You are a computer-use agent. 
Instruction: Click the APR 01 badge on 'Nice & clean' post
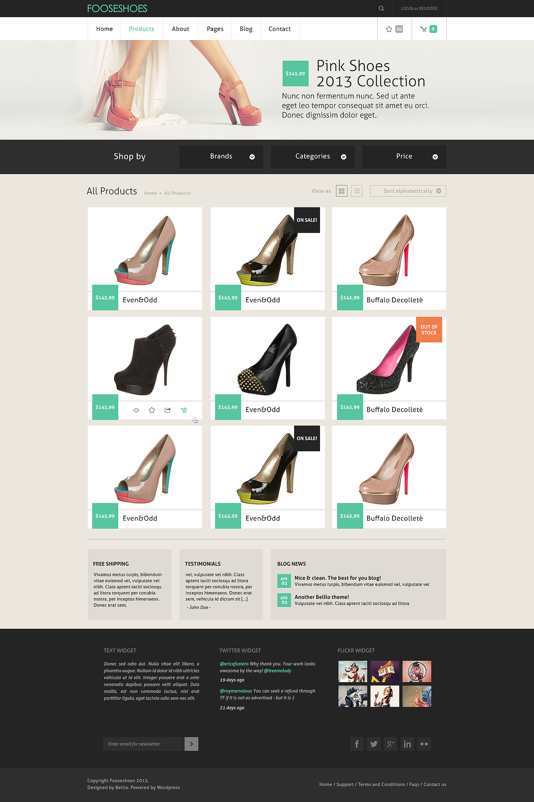coord(284,581)
